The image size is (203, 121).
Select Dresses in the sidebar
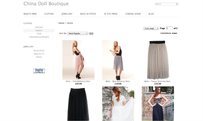point(39,27)
